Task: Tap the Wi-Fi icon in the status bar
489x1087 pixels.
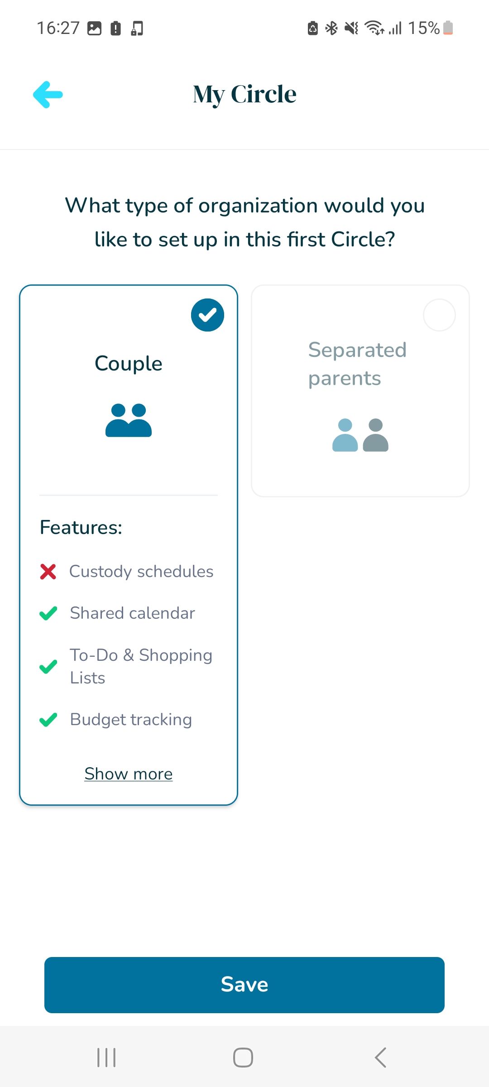Action: pyautogui.click(x=374, y=28)
